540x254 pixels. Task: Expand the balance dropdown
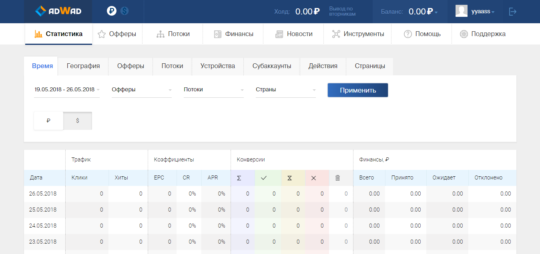[436, 12]
